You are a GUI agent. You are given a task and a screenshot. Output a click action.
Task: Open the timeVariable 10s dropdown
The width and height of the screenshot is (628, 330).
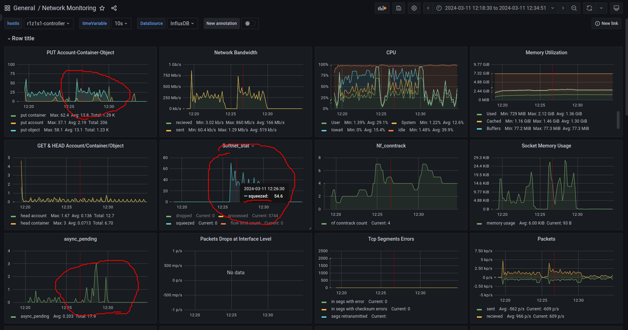tap(121, 23)
